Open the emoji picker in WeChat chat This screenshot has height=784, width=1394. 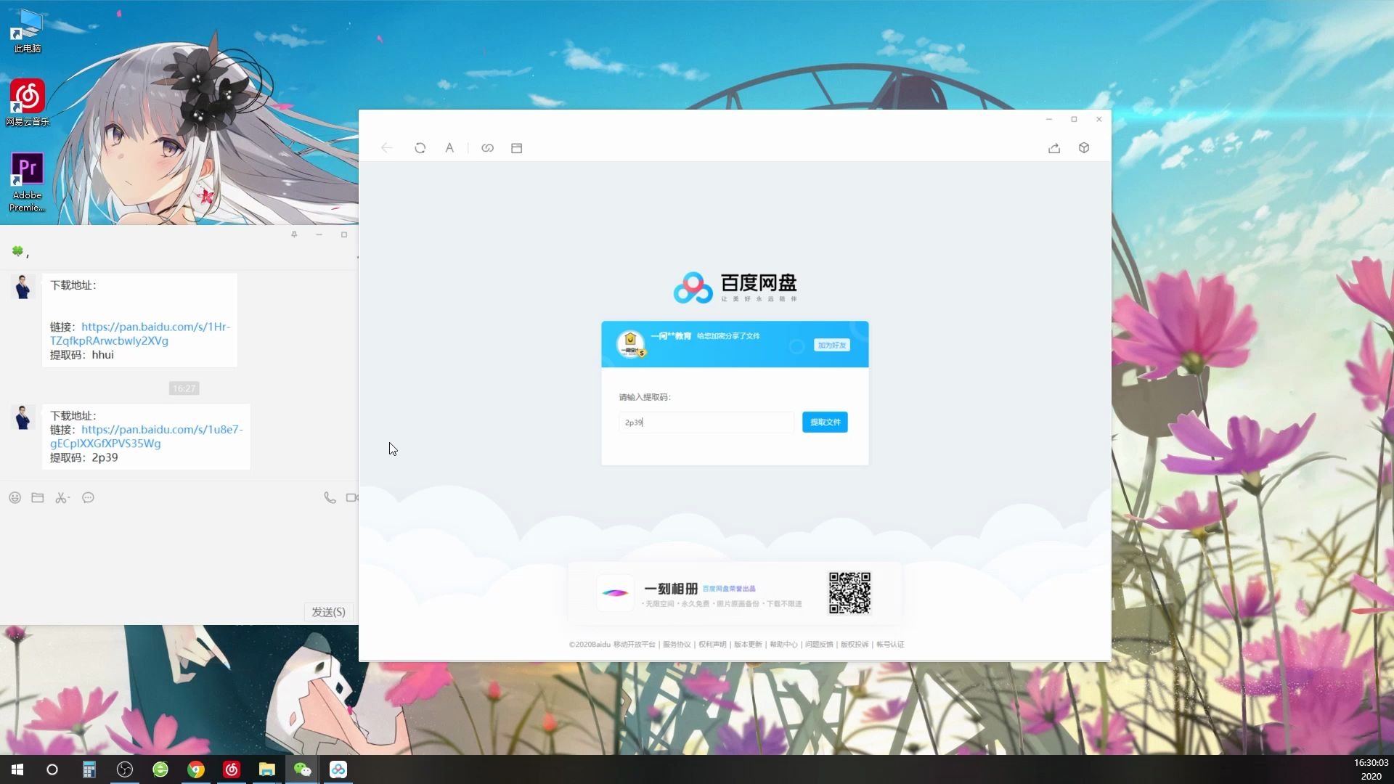[x=15, y=497]
